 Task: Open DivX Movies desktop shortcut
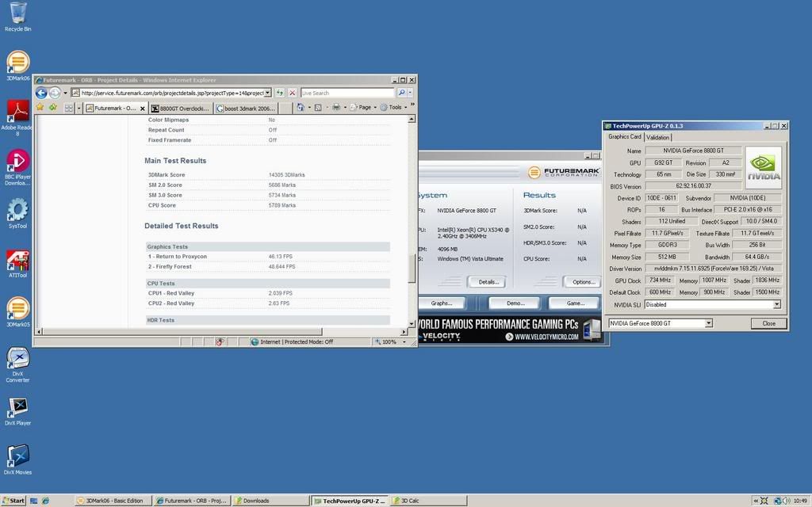tap(17, 459)
